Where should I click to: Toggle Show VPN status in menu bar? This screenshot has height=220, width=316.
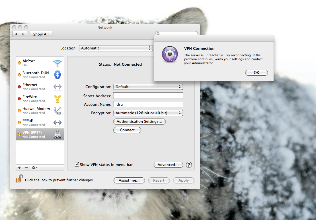[77, 165]
